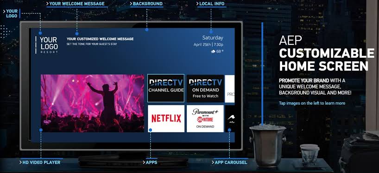Select the HD VIDEO PLAYER callout label
Image resolution: width=379 pixels, height=173 pixels.
click(40, 162)
